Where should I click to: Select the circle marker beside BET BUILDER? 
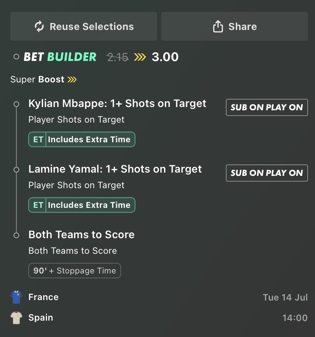pos(16,57)
